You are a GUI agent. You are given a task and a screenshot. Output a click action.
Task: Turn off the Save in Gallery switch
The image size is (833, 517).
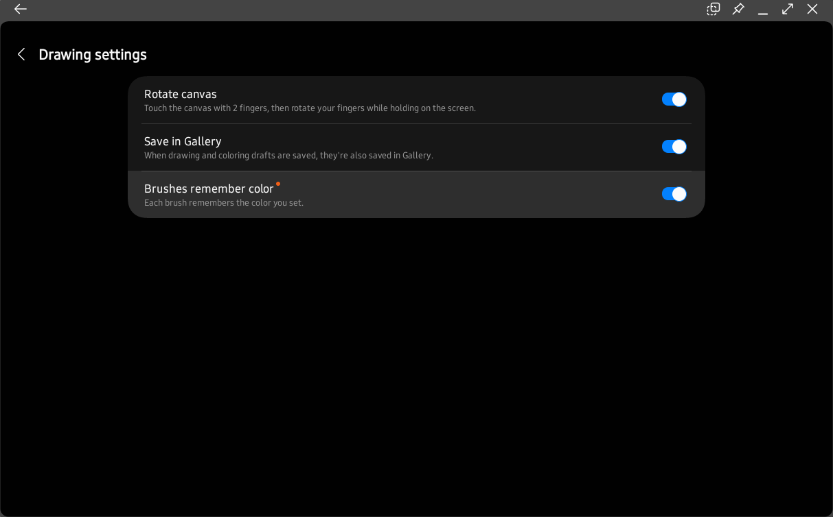[x=674, y=147]
